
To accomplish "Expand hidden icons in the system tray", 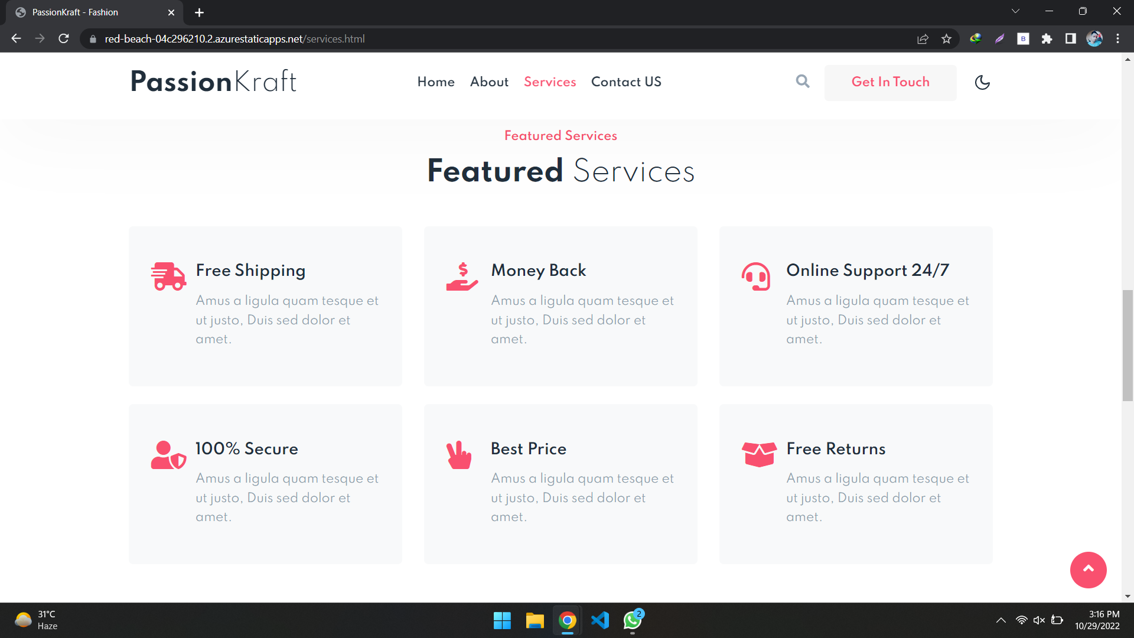I will pyautogui.click(x=1001, y=620).
